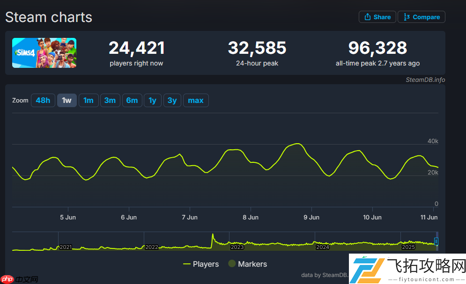Click the 2021 label in navigator
This screenshot has width=466, height=284.
66,247
